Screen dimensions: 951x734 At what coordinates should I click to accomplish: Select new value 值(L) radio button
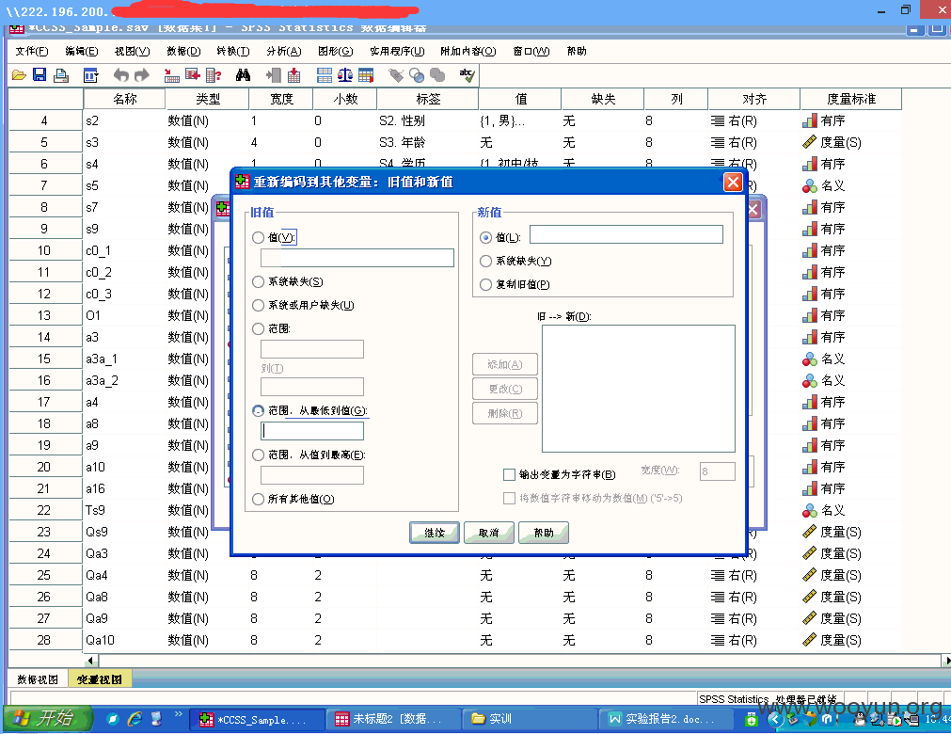(485, 238)
